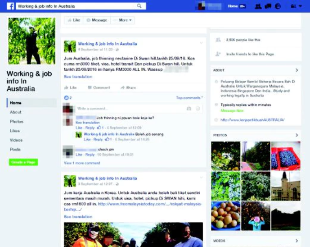Expand the VIDEOS section chevron
Viewport: 310px width, 247px height.
coord(297,241)
